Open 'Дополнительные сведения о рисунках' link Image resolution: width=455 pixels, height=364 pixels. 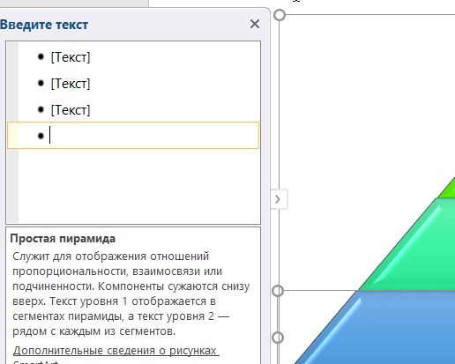pos(116,351)
